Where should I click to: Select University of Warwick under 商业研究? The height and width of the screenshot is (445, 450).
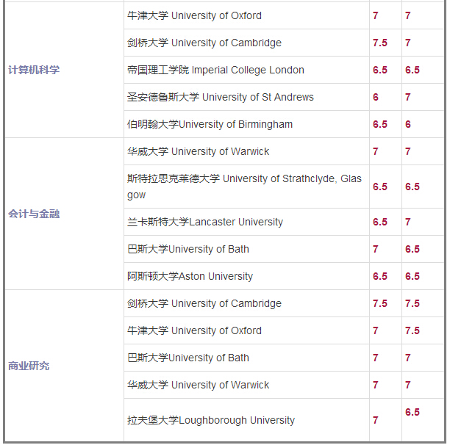pyautogui.click(x=198, y=385)
